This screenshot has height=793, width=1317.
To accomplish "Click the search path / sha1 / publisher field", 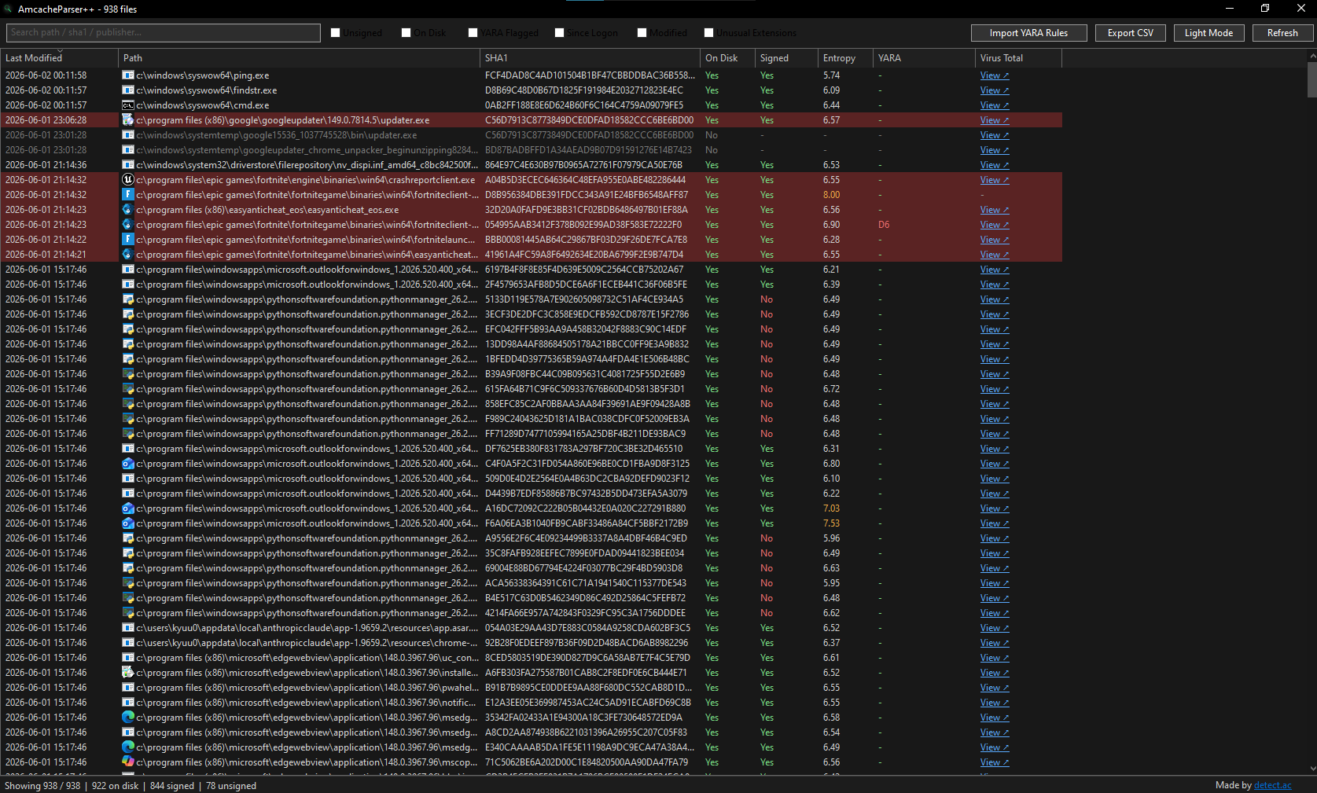I will tap(164, 33).
